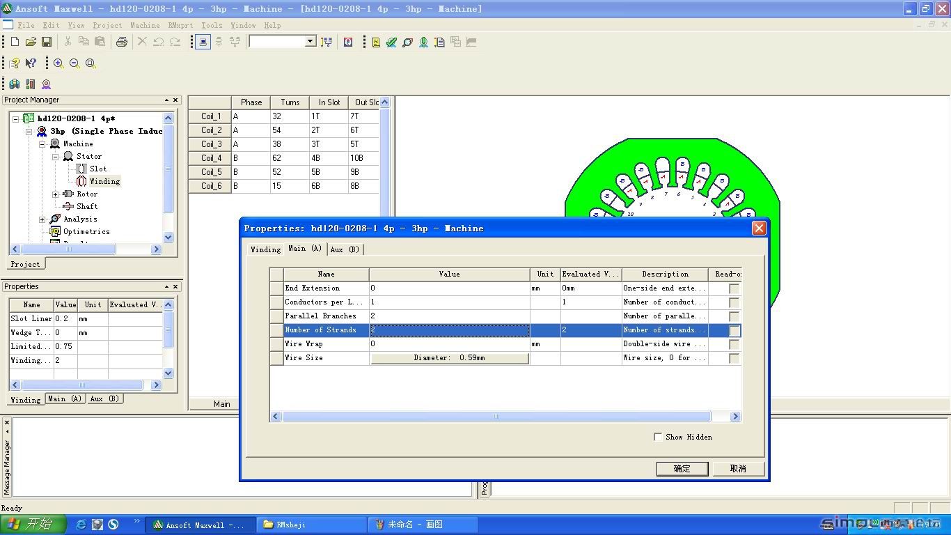Open the File menu
951x535 pixels.
pos(26,25)
